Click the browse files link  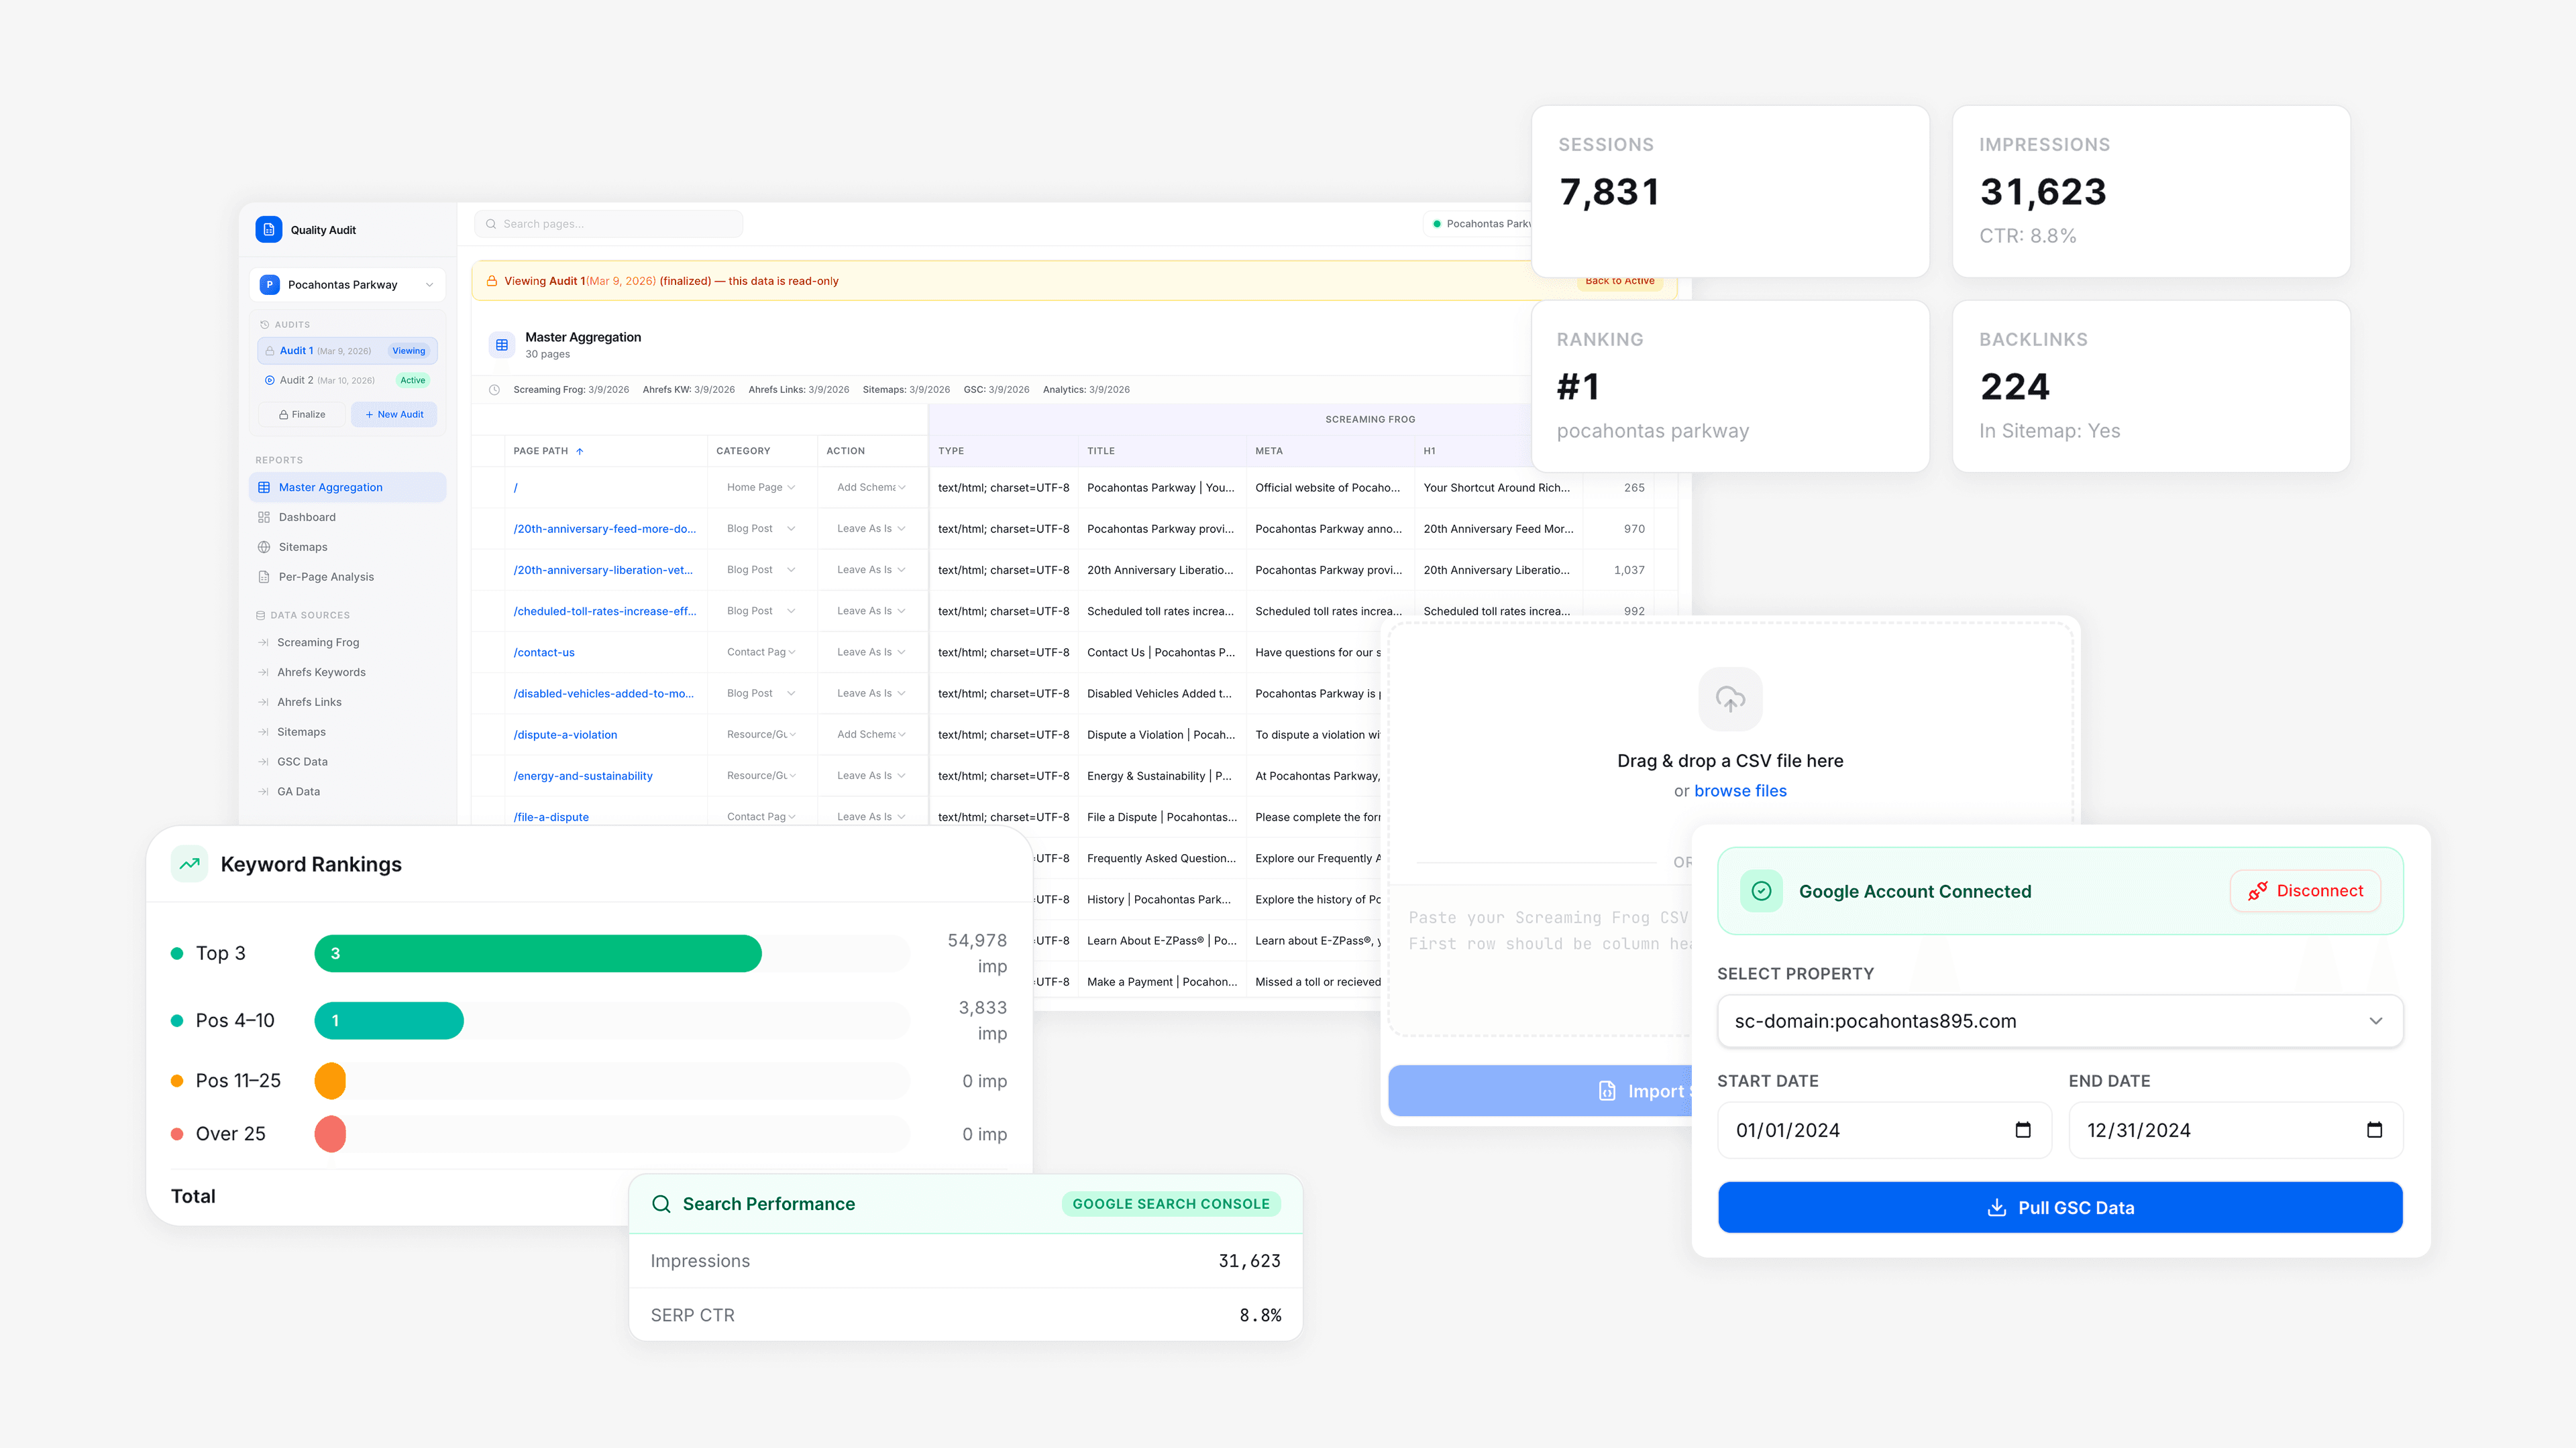click(1740, 790)
